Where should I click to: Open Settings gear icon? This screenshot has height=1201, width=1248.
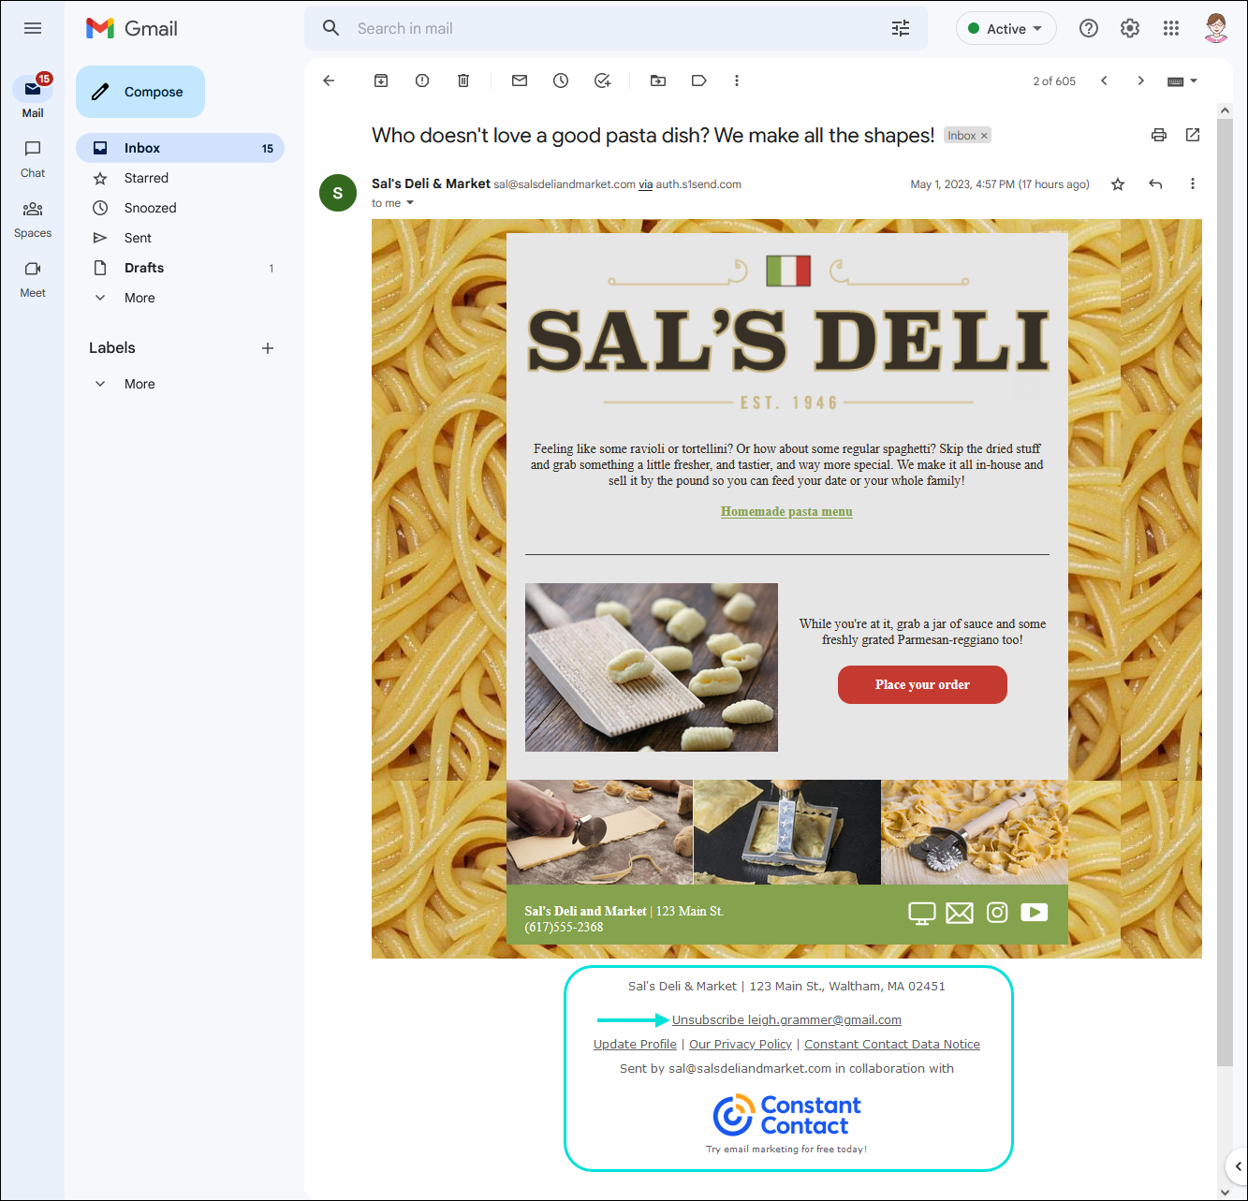[1130, 28]
